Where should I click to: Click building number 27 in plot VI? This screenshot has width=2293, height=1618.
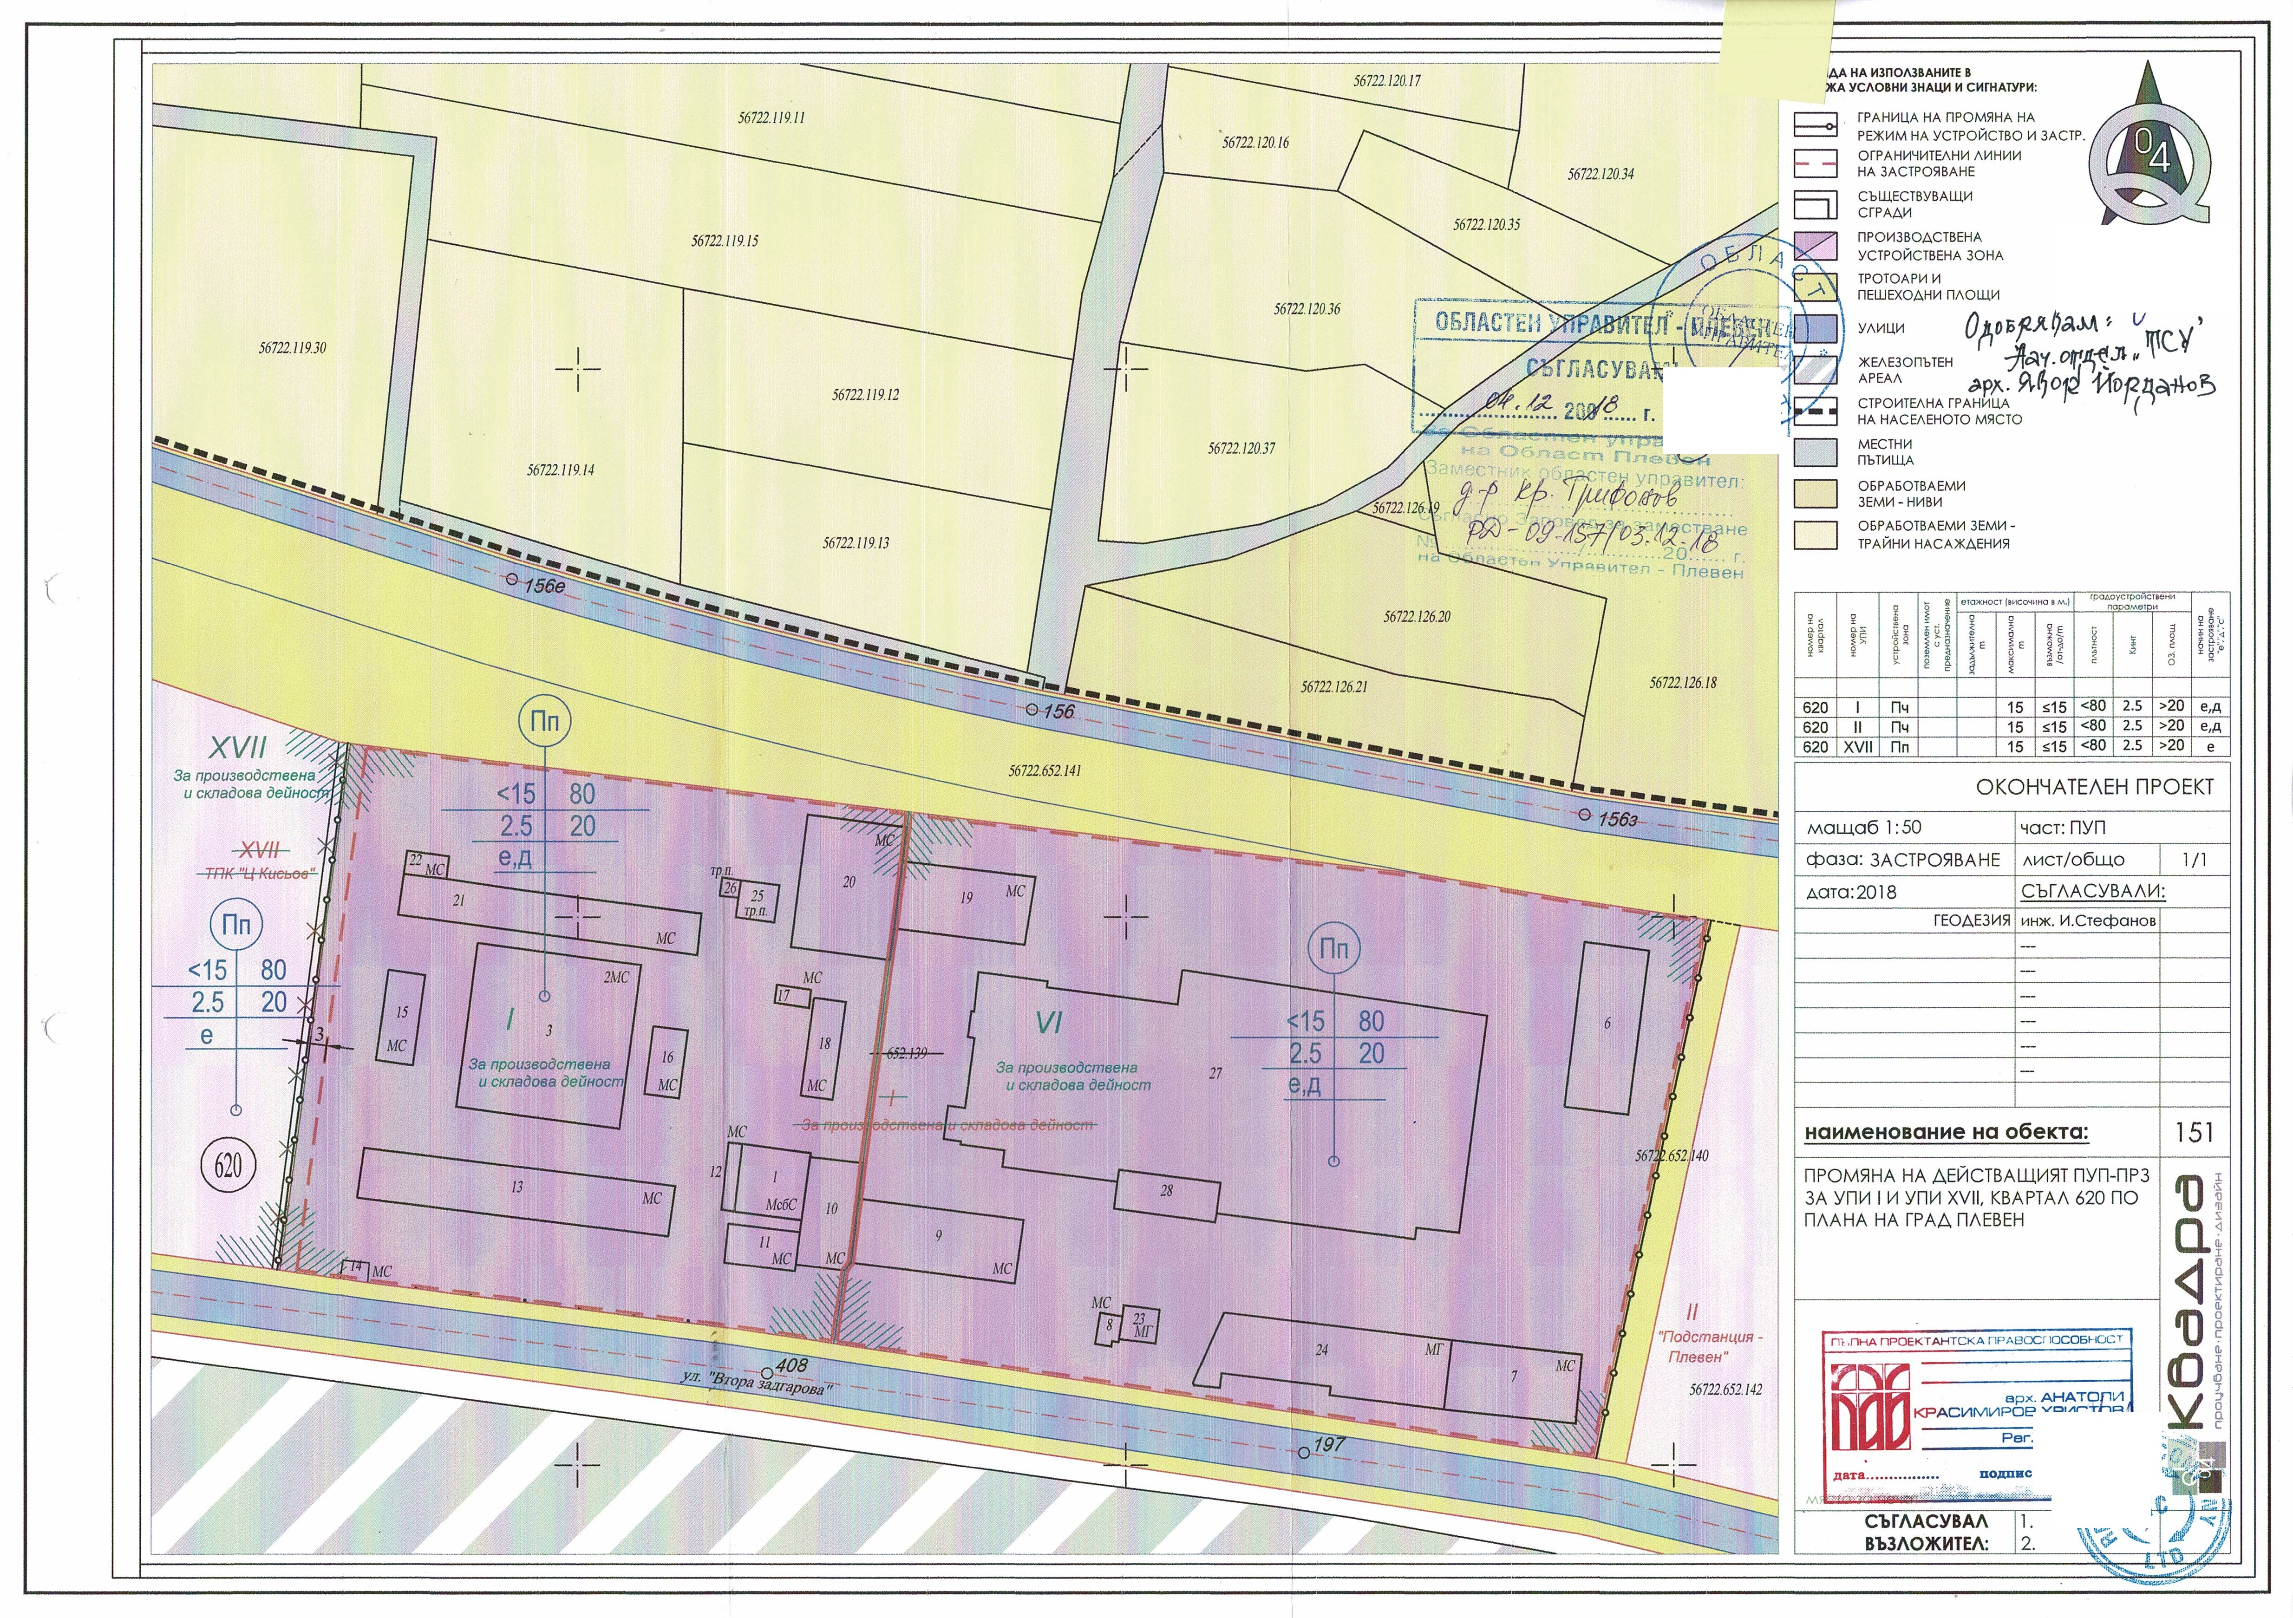1215,1074
